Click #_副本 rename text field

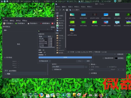[x=100, y=70]
